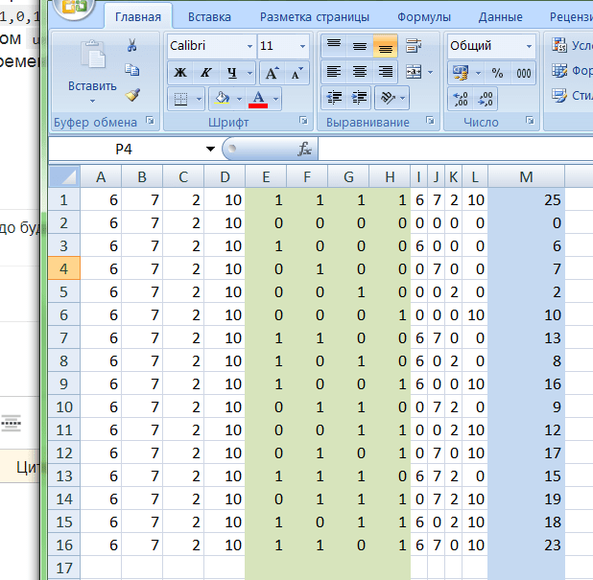The width and height of the screenshot is (593, 580).
Task: Decrease decimal places
Action: click(x=486, y=99)
